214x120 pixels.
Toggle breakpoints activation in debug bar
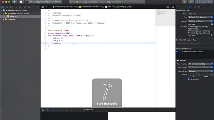tap(47, 110)
